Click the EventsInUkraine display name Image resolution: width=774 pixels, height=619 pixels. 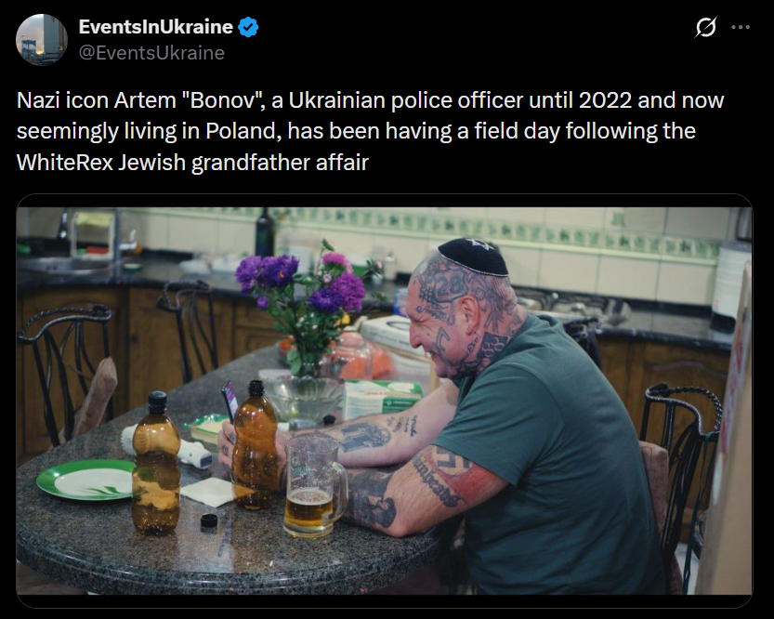click(x=155, y=27)
